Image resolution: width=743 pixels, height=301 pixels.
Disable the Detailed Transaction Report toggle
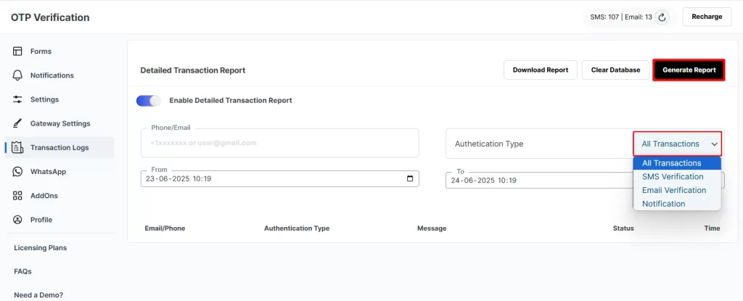click(x=148, y=101)
